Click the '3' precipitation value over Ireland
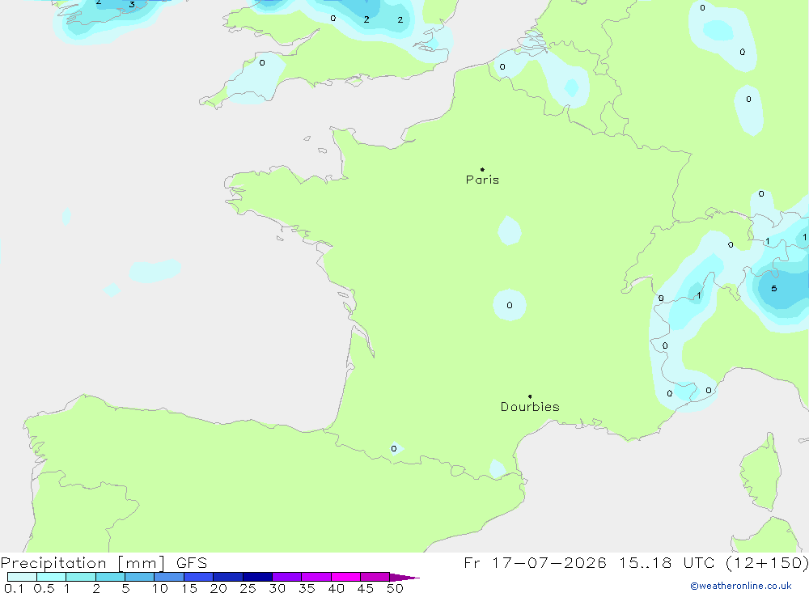The width and height of the screenshot is (809, 593). 132,5
